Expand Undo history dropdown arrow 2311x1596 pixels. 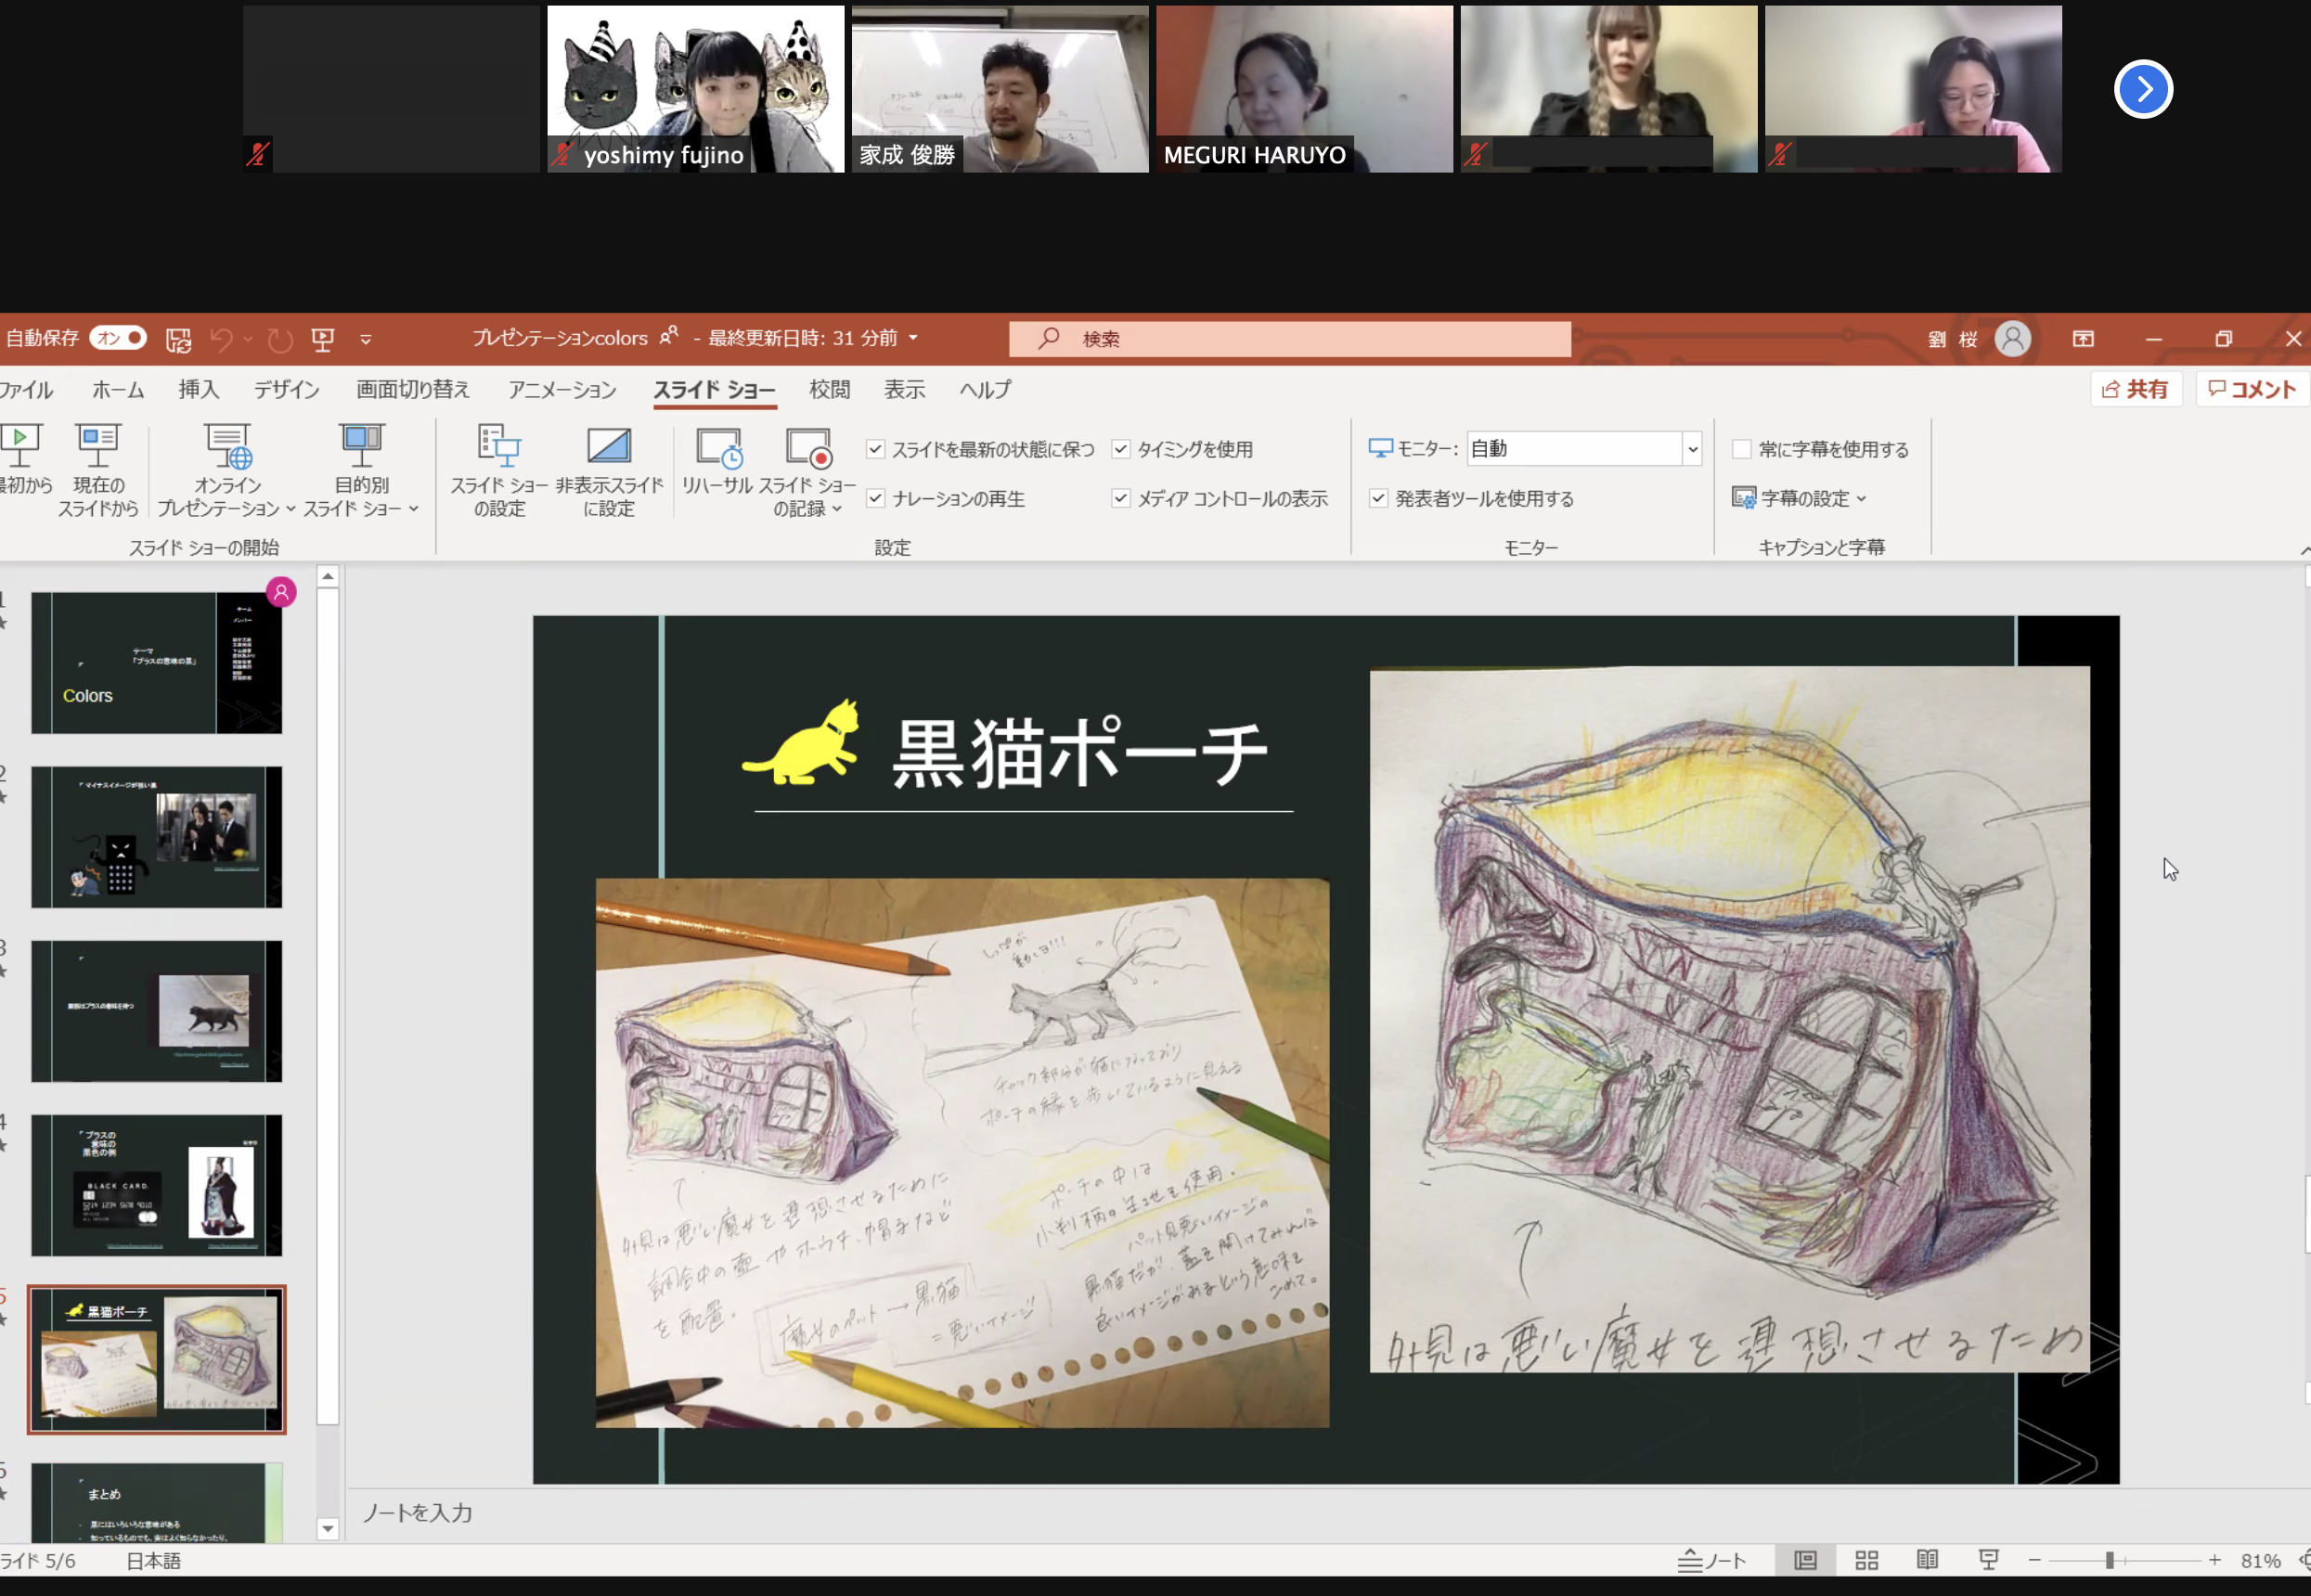[x=248, y=340]
